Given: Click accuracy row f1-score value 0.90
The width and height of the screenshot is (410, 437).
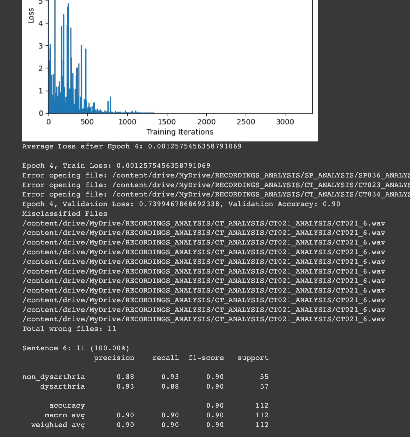Looking at the screenshot, I should pyautogui.click(x=215, y=406).
